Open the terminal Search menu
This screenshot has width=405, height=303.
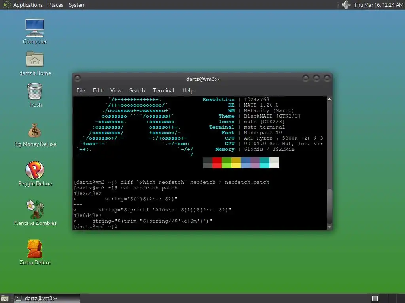137,90
